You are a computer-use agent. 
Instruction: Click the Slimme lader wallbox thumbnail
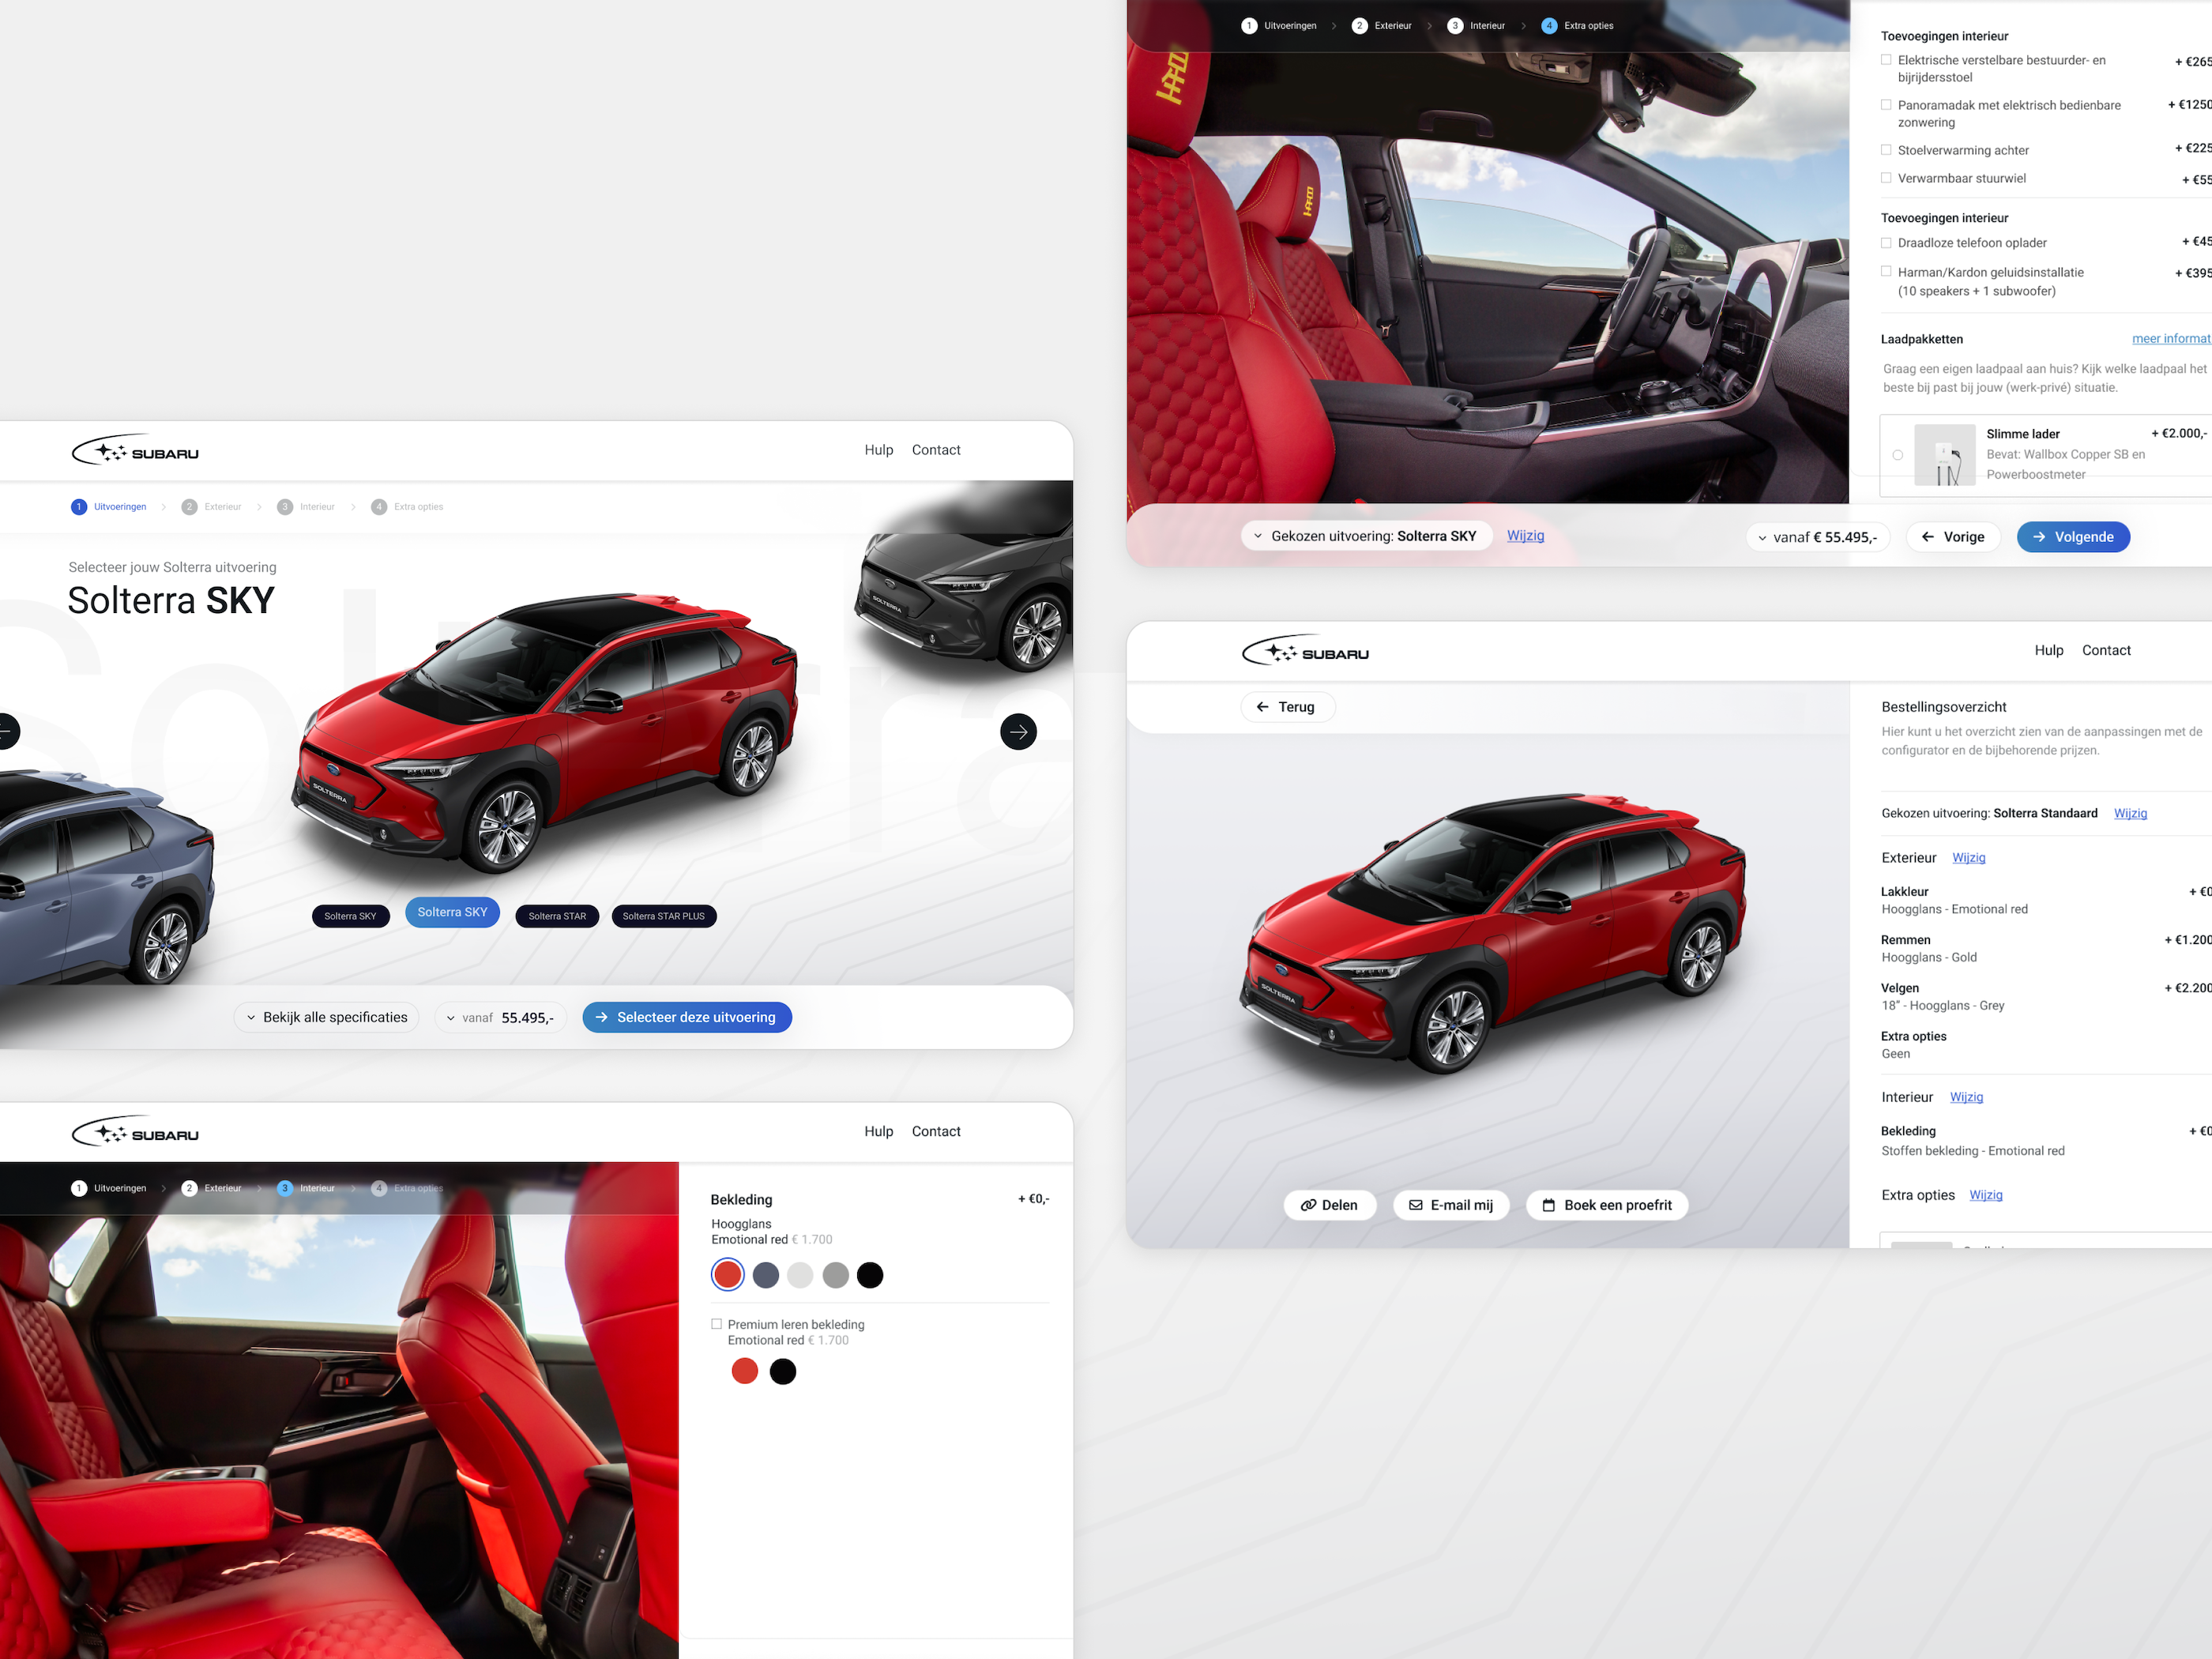click(1944, 455)
